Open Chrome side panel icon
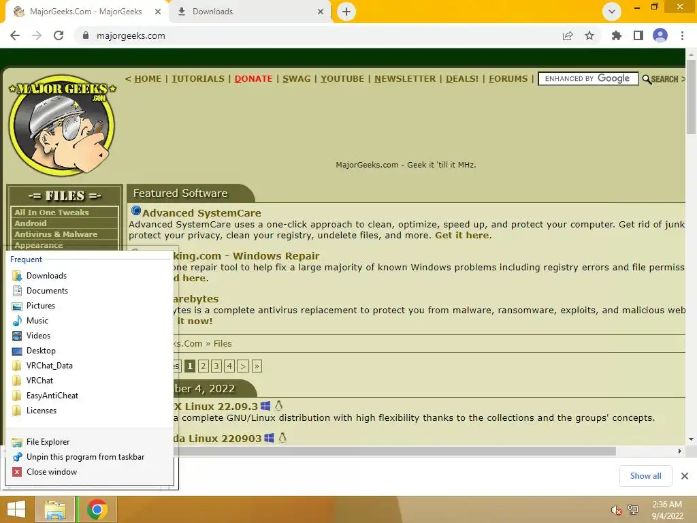Image resolution: width=697 pixels, height=523 pixels. 638,35
